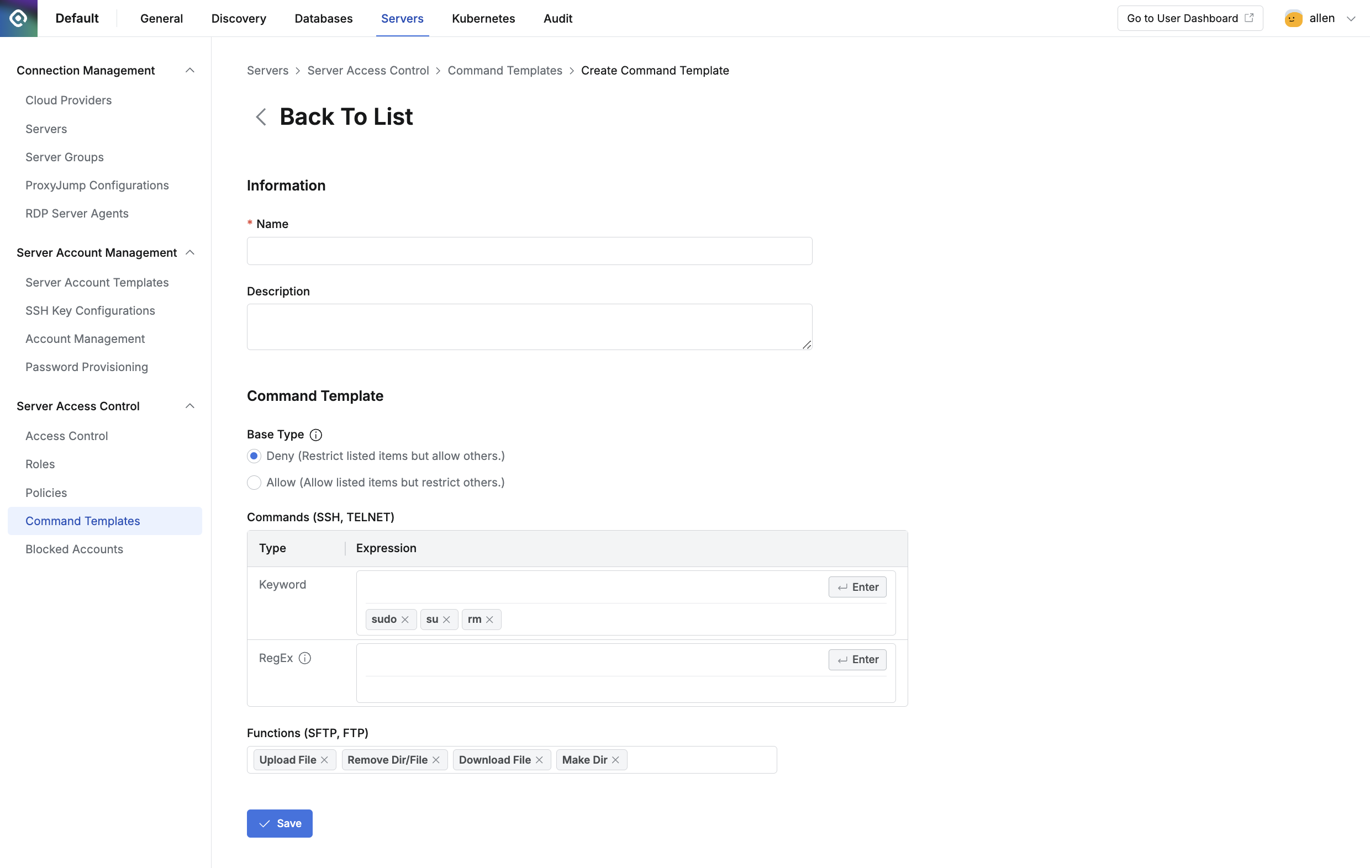
Task: Select the Allow base type radio
Action: 254,483
